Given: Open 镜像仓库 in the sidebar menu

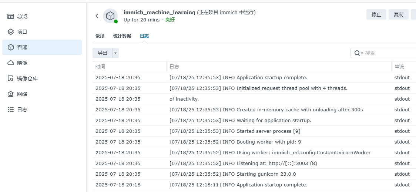Looking at the screenshot, I should coord(42,78).
